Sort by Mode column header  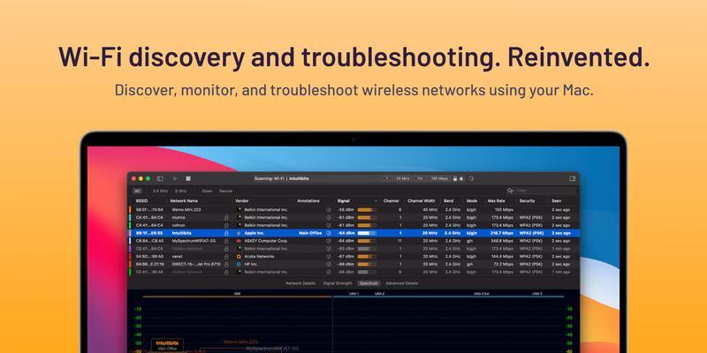coord(472,201)
